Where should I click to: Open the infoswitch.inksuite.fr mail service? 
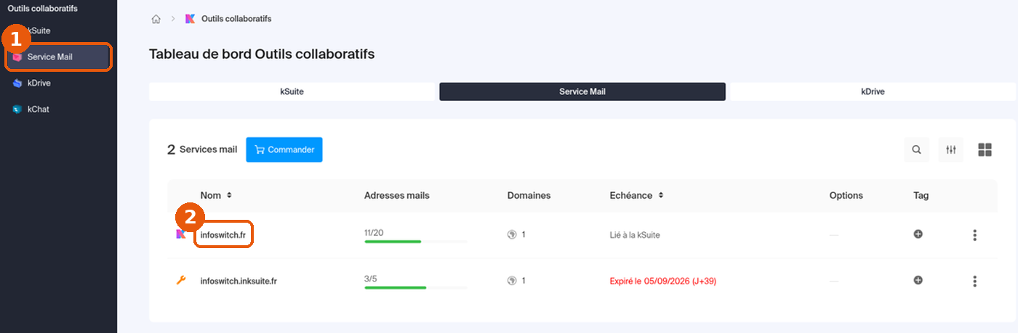(x=239, y=281)
